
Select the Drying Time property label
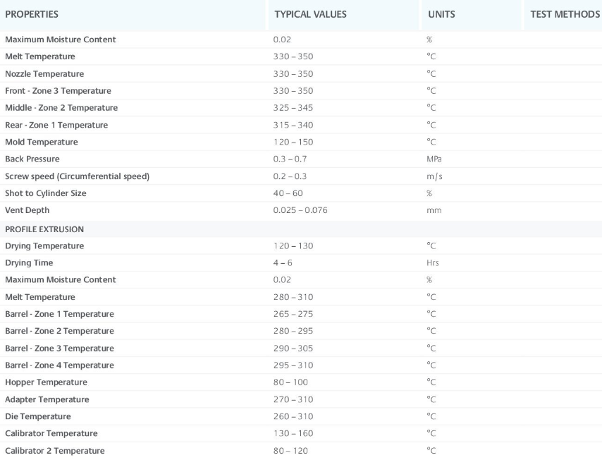coord(29,263)
